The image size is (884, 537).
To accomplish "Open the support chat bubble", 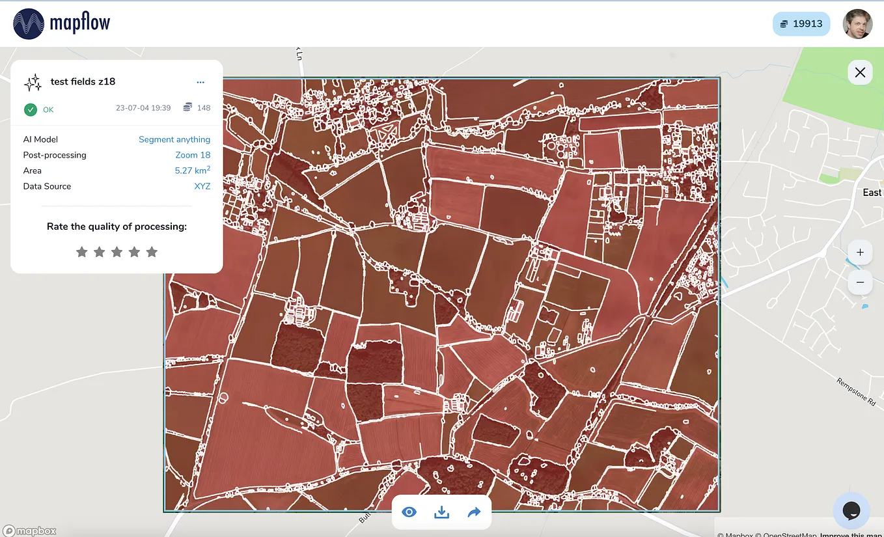I will click(851, 510).
